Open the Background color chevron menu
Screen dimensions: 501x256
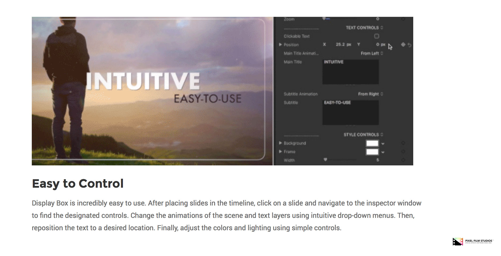383,143
